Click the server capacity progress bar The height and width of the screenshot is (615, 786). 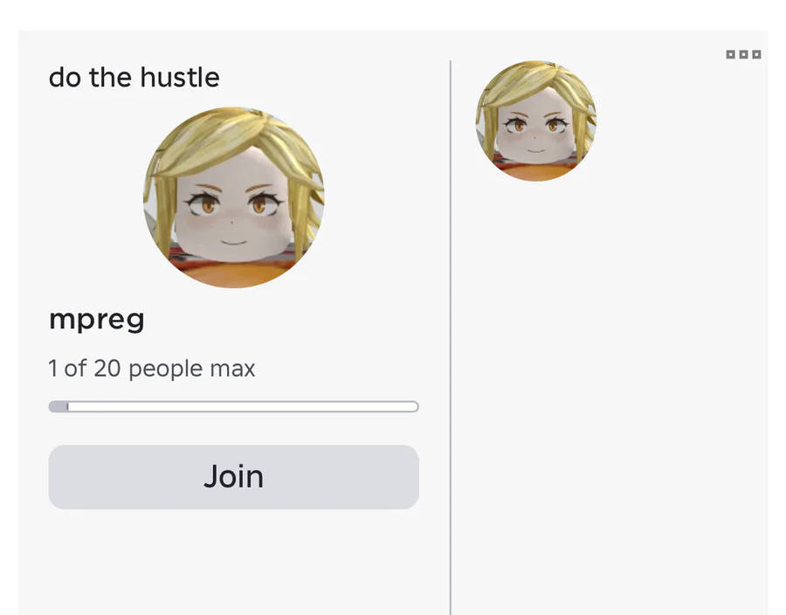pos(233,406)
